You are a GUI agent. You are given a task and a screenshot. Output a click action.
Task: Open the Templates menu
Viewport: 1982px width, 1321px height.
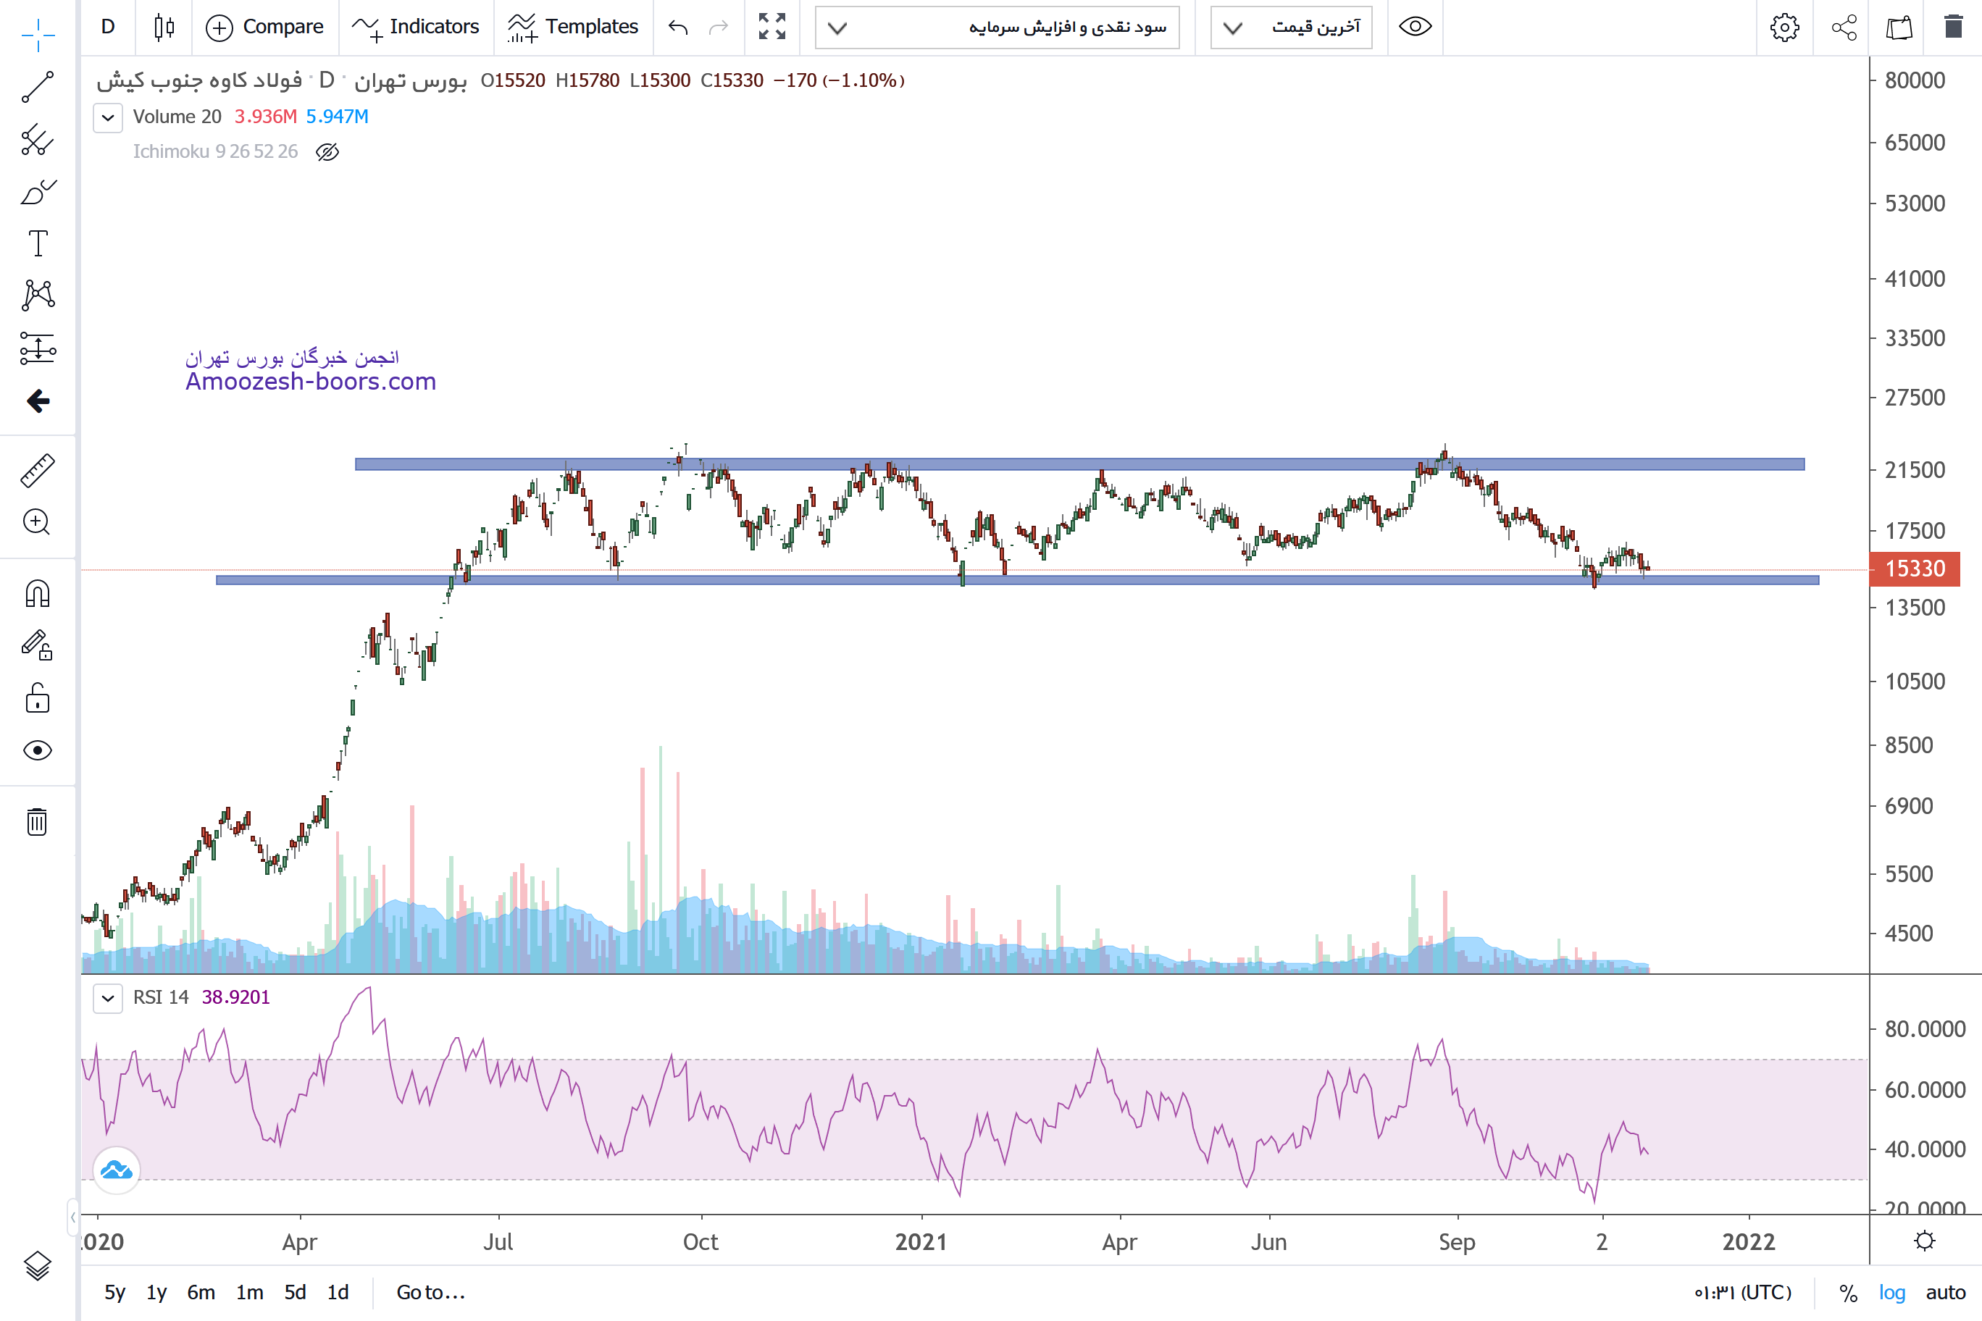pos(573,27)
